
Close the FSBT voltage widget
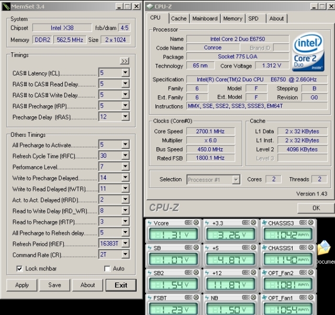coord(196,298)
